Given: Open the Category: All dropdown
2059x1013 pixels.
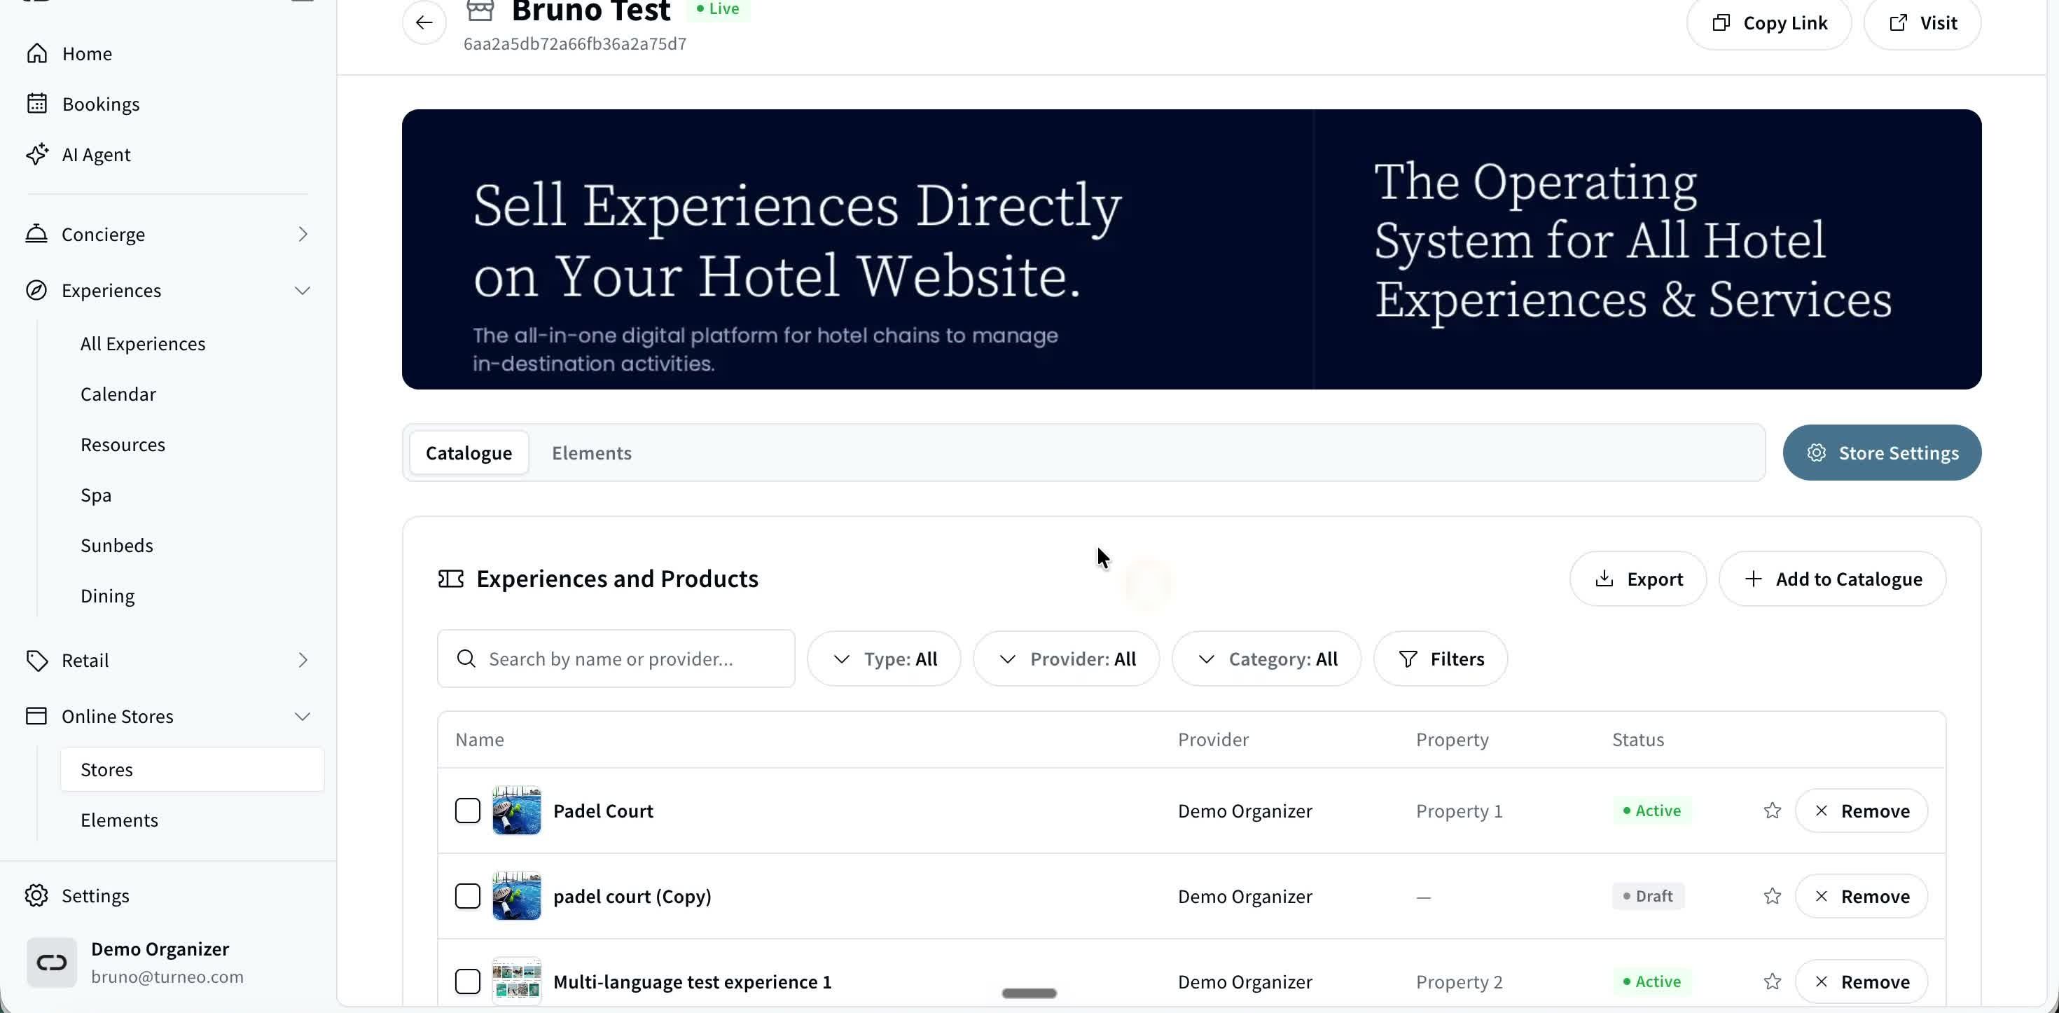Looking at the screenshot, I should (x=1266, y=659).
